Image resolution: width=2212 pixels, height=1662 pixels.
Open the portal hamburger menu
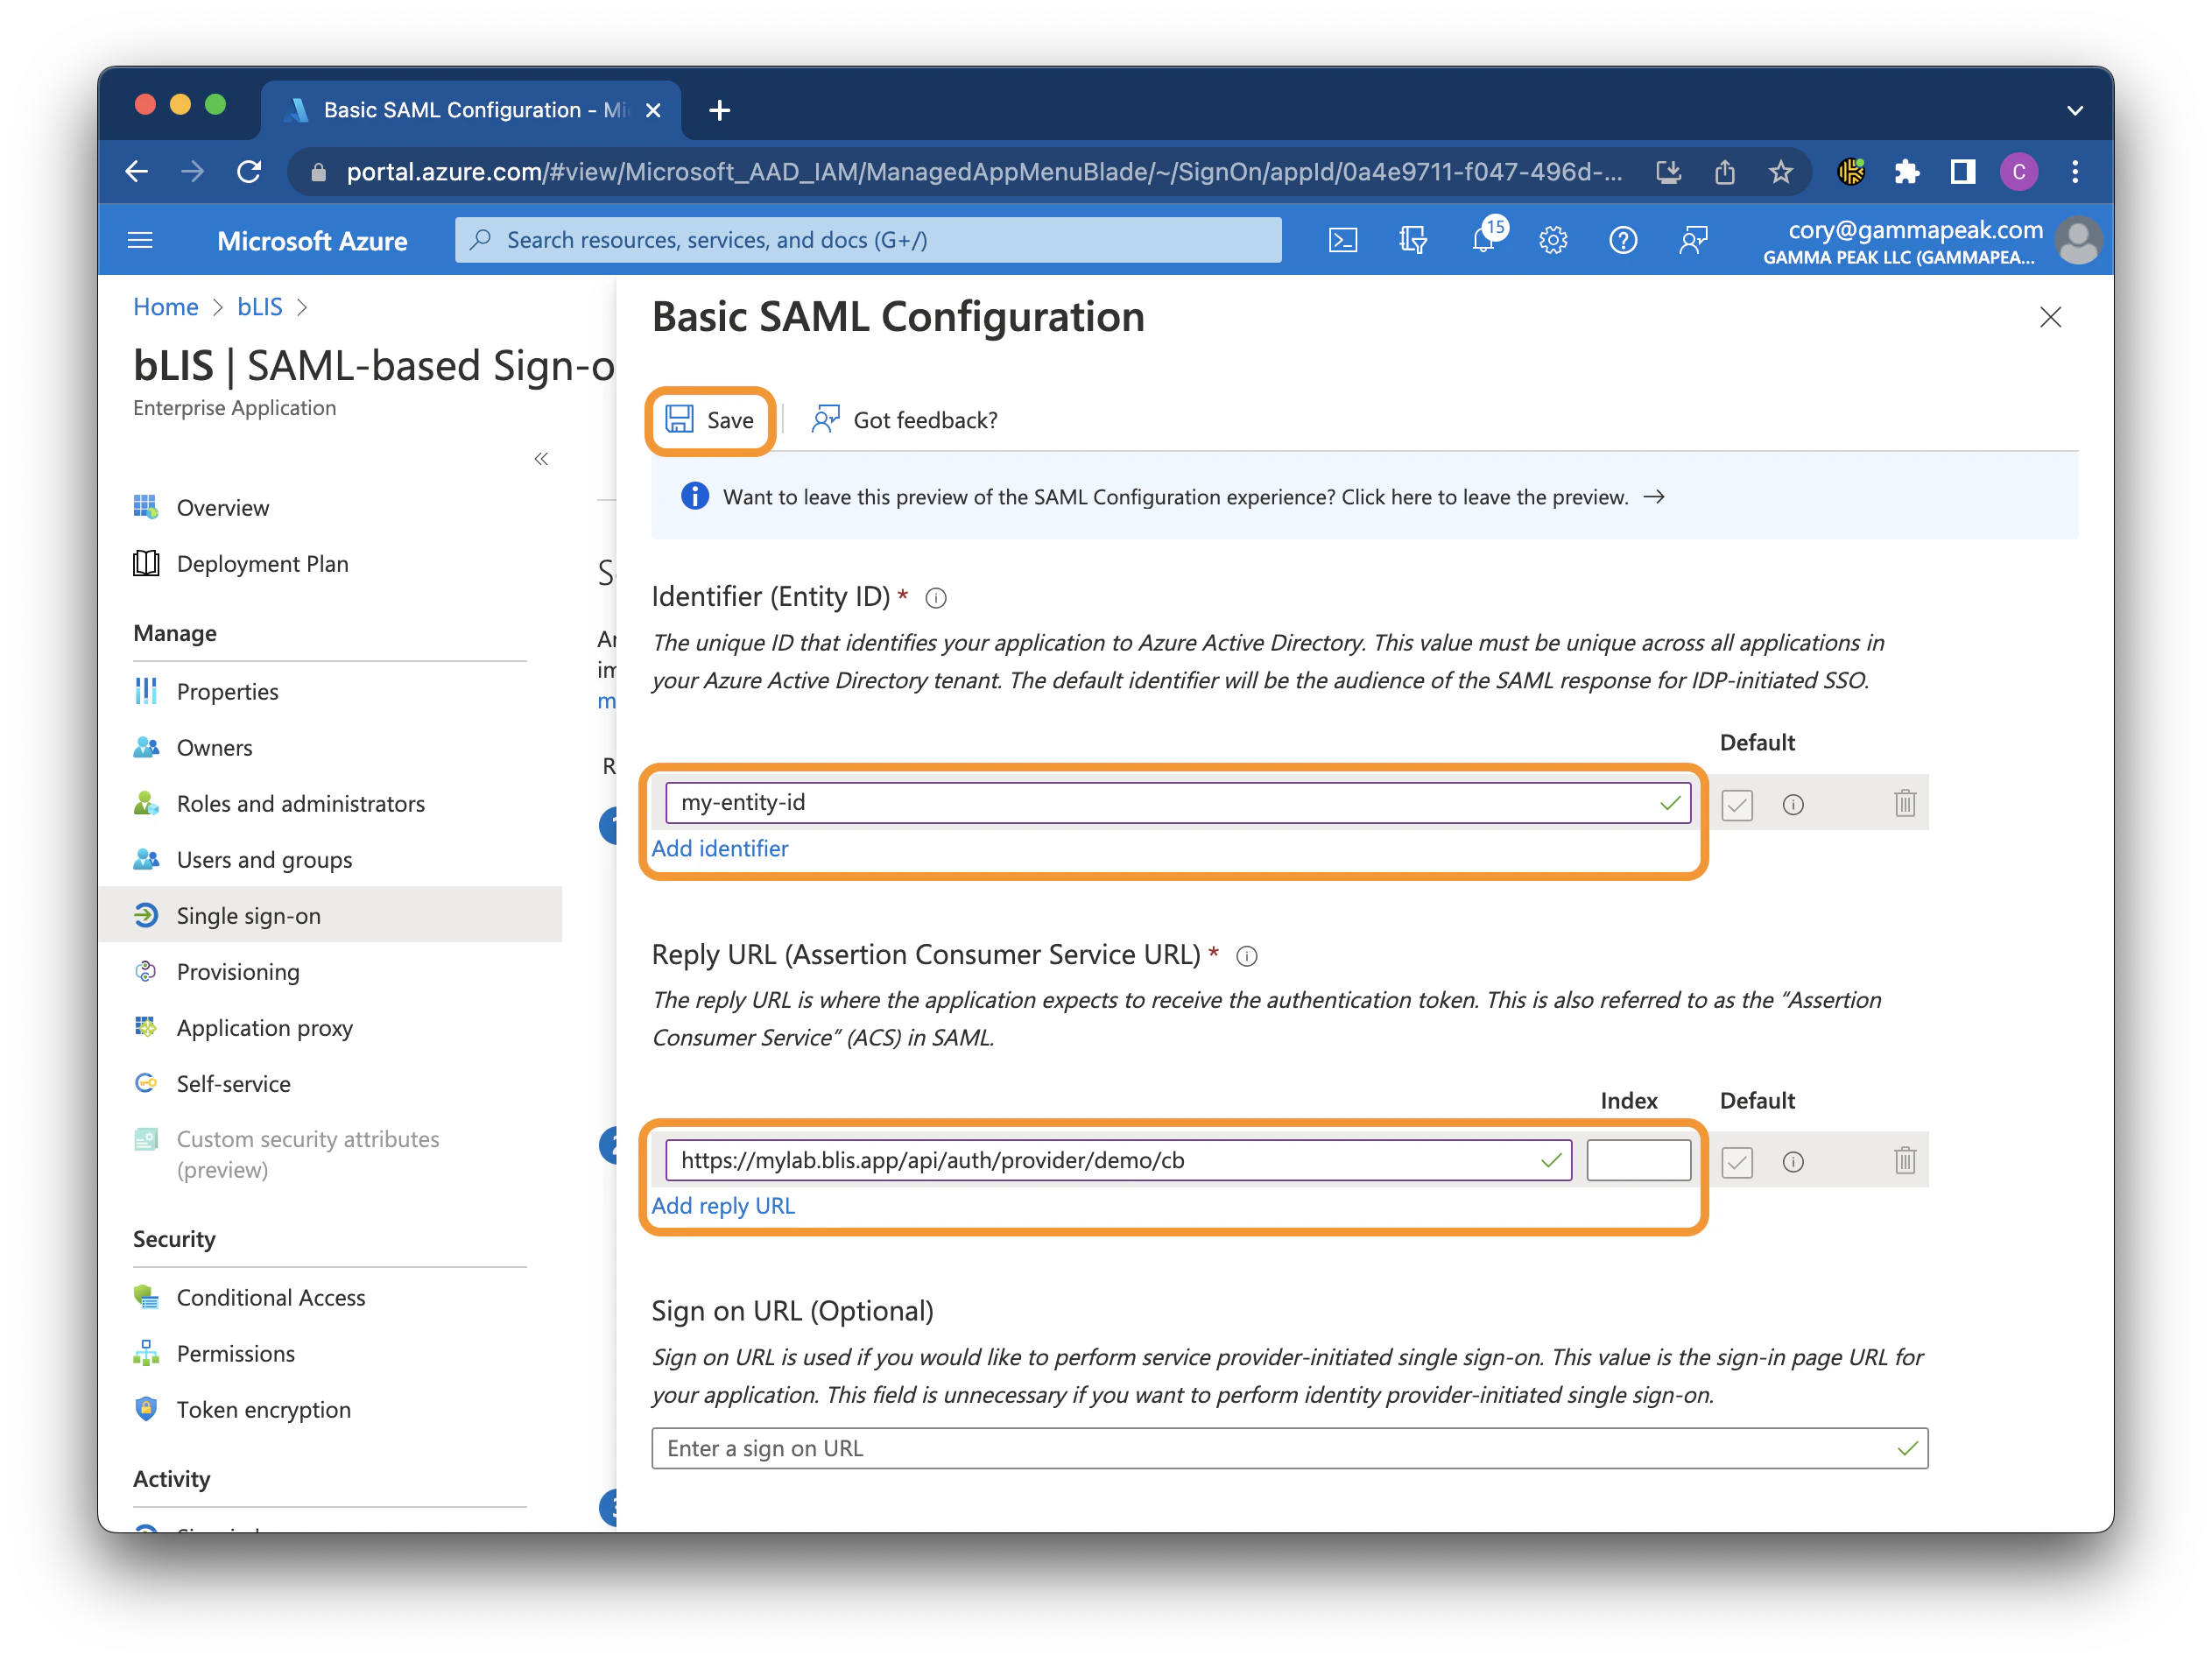pos(140,240)
